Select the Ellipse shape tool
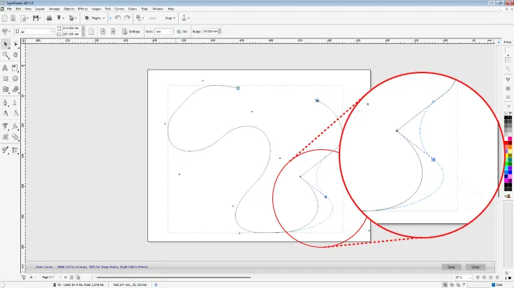This screenshot has height=288, width=514. 15,79
